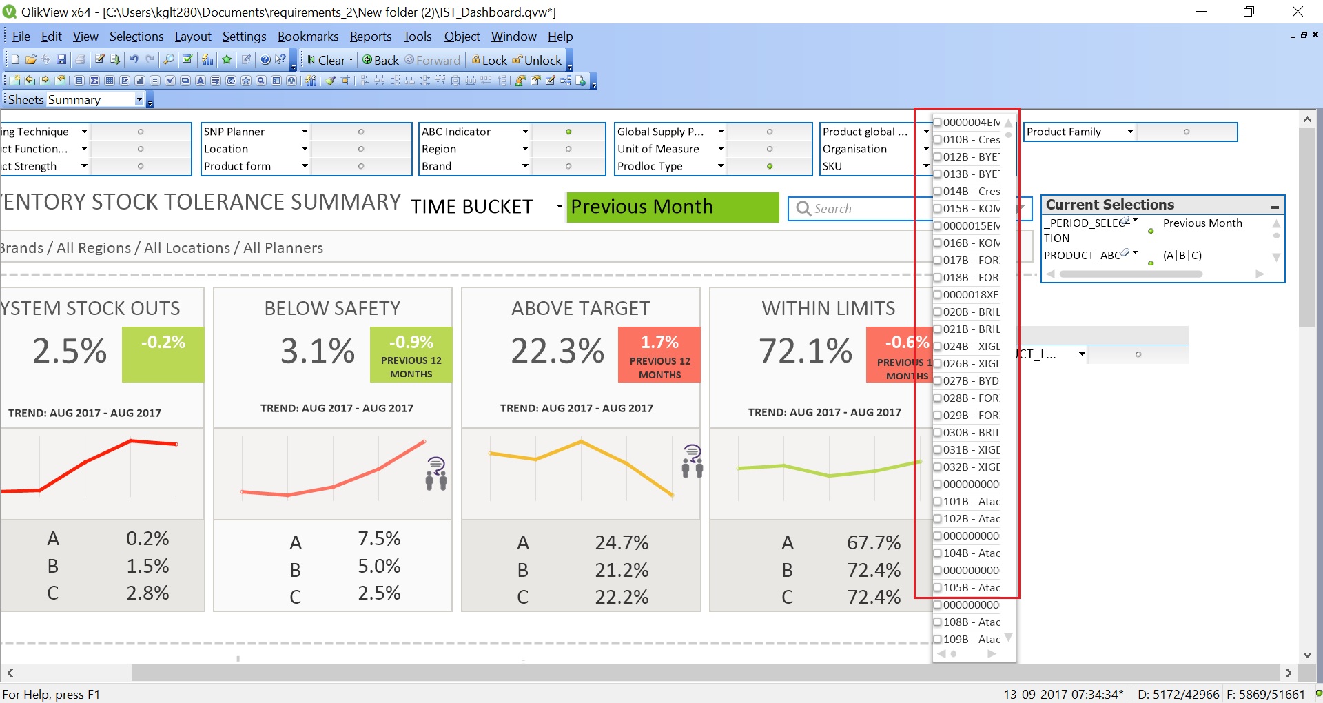Minimize the Current Selections box

(x=1275, y=205)
